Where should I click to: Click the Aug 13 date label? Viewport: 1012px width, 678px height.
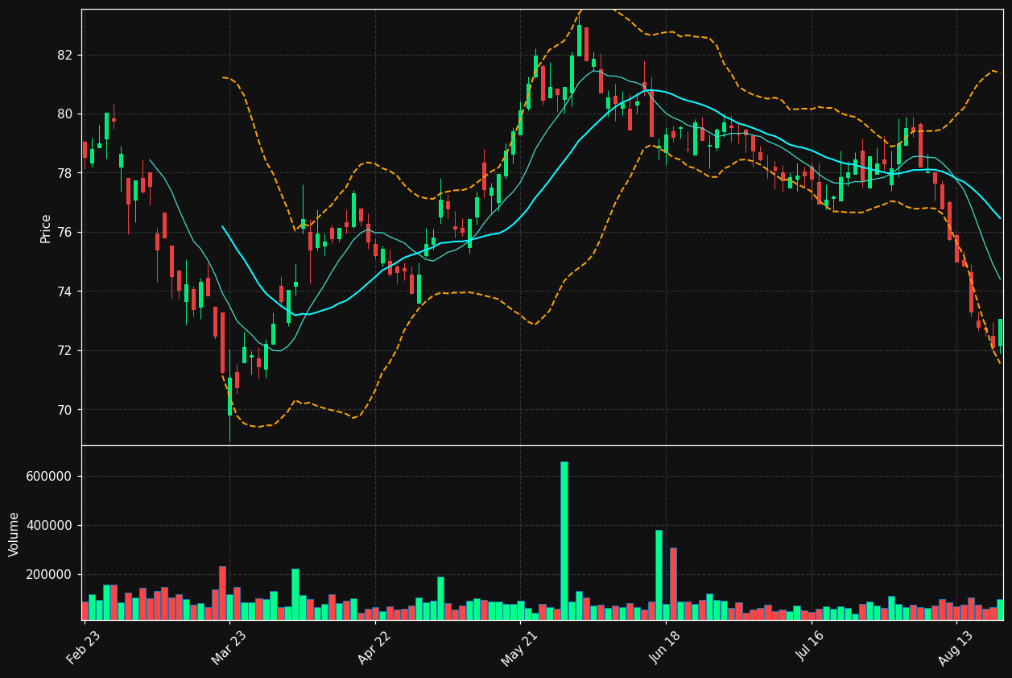pos(955,648)
